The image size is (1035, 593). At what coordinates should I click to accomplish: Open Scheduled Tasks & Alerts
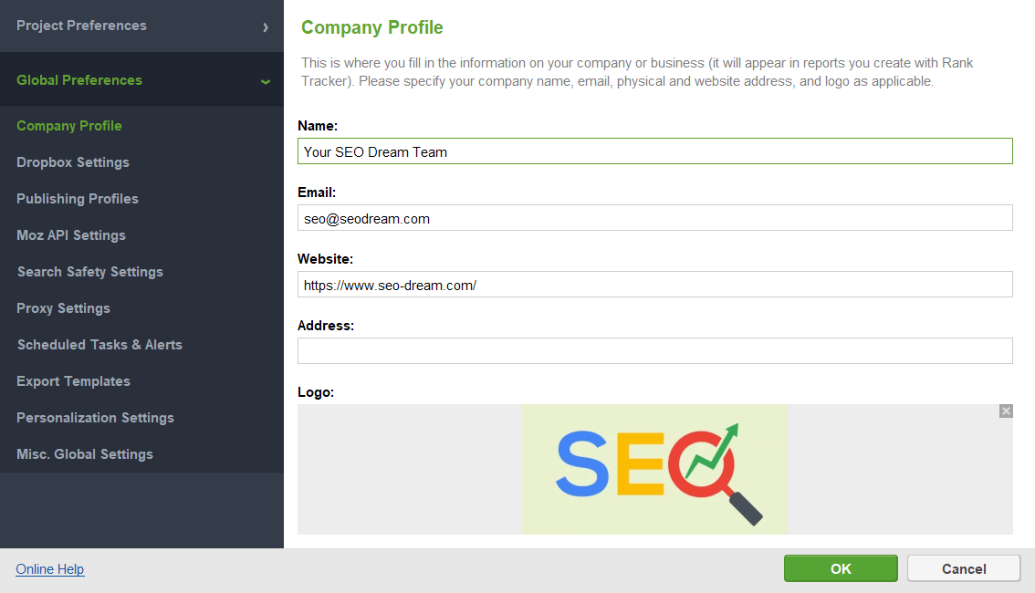pos(99,344)
